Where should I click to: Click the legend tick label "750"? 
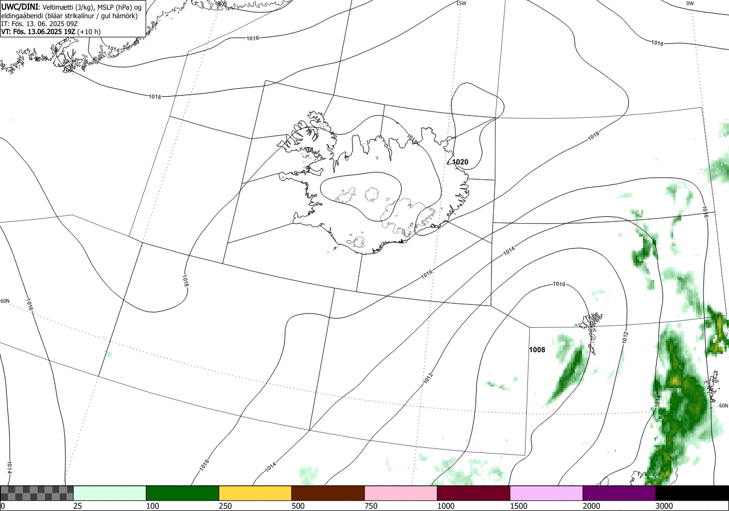point(371,506)
